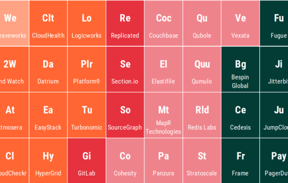
Task: Open the Elastifile element
Action: click(164, 69)
